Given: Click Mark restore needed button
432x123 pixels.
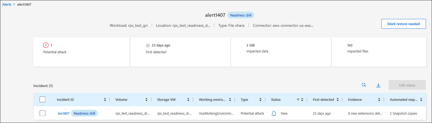Looking at the screenshot, I should pyautogui.click(x=403, y=24).
